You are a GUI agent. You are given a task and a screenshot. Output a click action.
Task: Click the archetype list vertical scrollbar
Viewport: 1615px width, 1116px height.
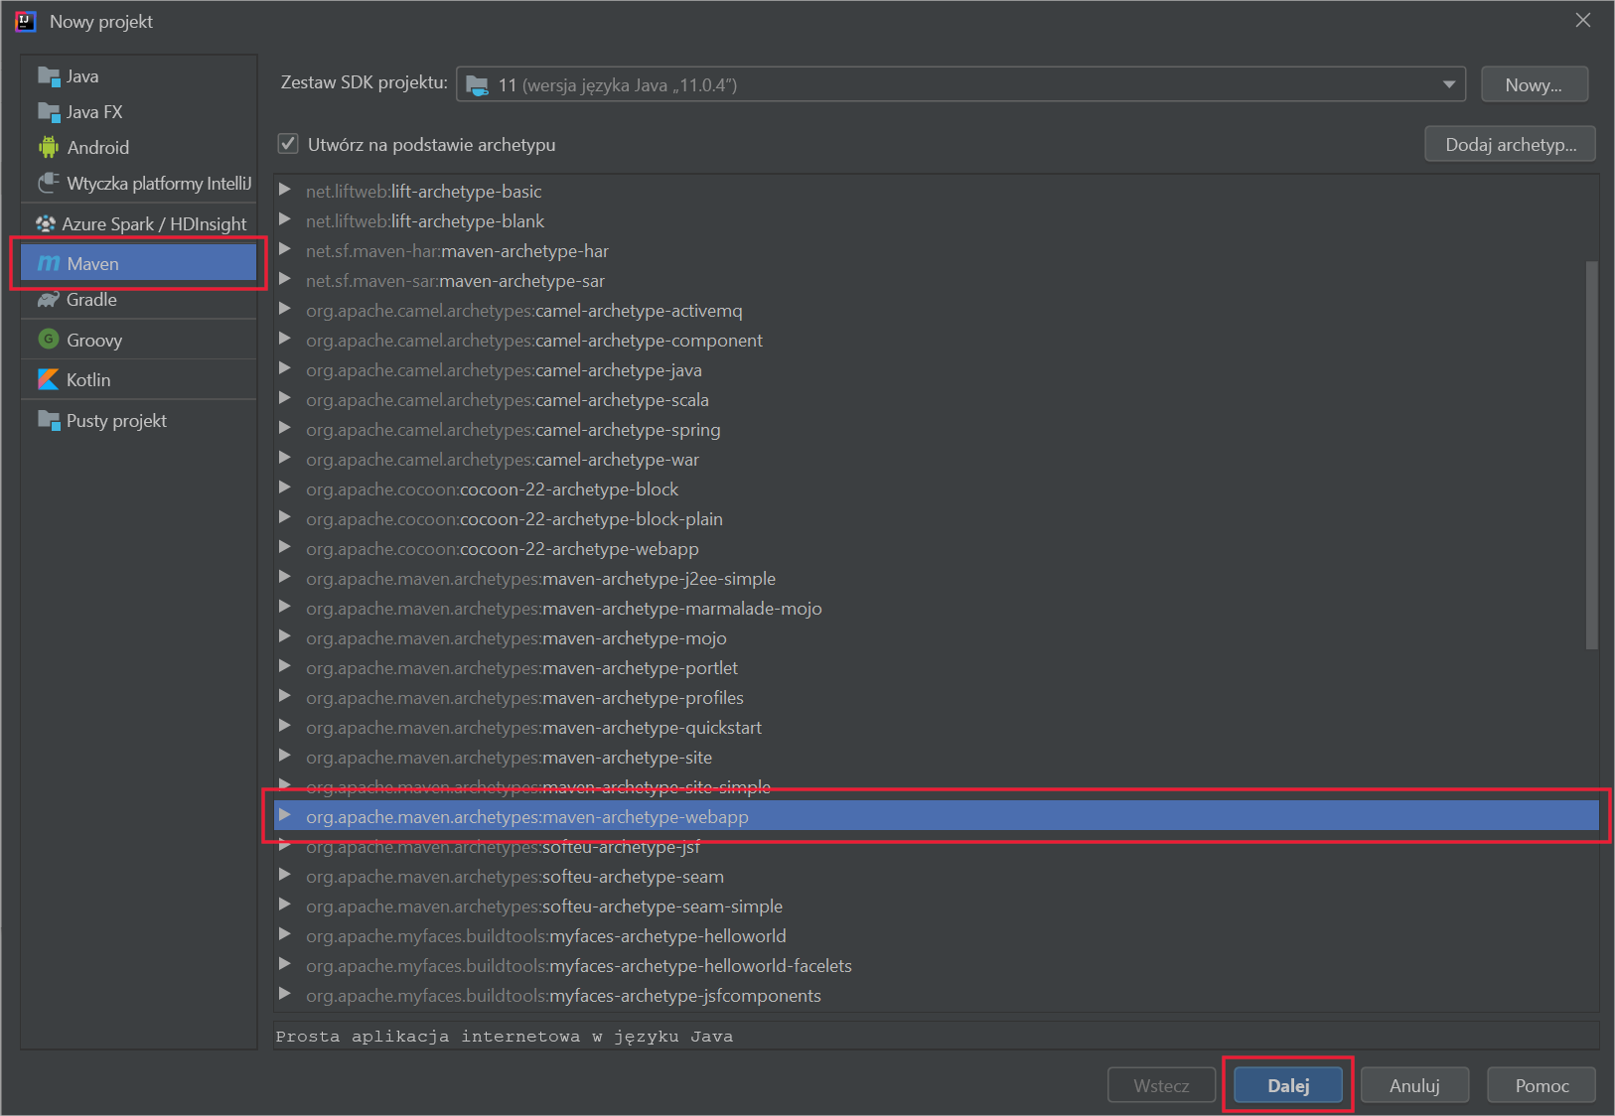[1591, 455]
